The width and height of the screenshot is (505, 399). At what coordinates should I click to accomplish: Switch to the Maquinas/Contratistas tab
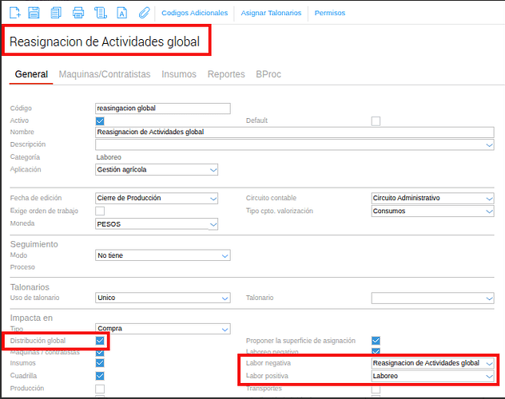click(105, 74)
